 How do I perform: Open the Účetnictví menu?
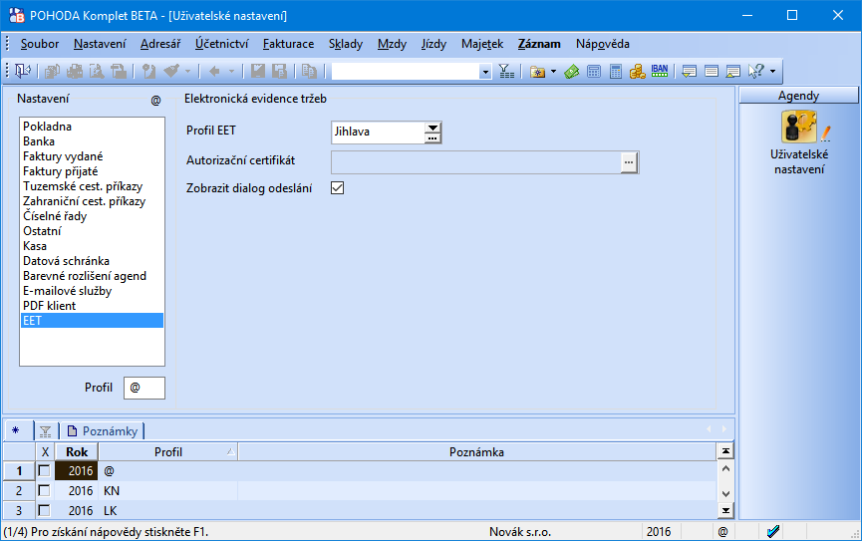[x=221, y=44]
